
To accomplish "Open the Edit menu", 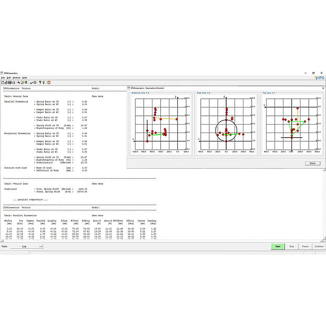I will point(9,78).
